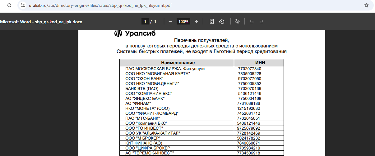Select the Наименование column header
375x156 pixels.
(178, 63)
